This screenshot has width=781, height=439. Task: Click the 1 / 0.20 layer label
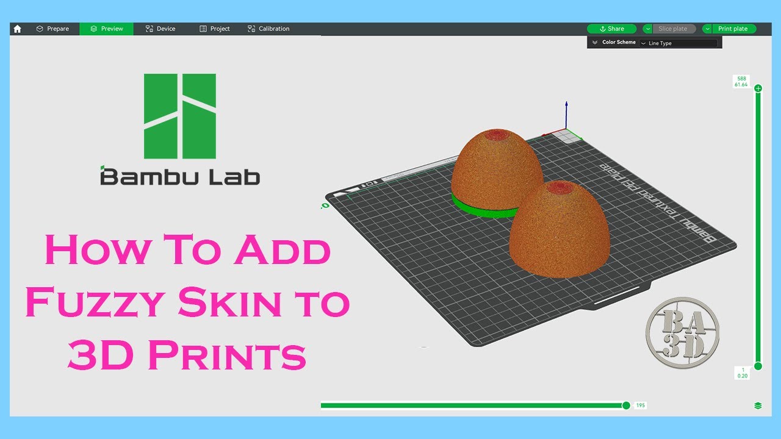pos(743,373)
